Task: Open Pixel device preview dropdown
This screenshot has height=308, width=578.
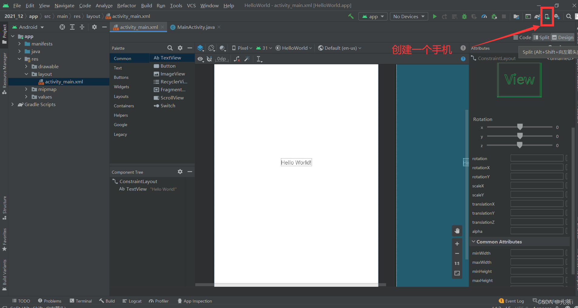Action: (242, 48)
